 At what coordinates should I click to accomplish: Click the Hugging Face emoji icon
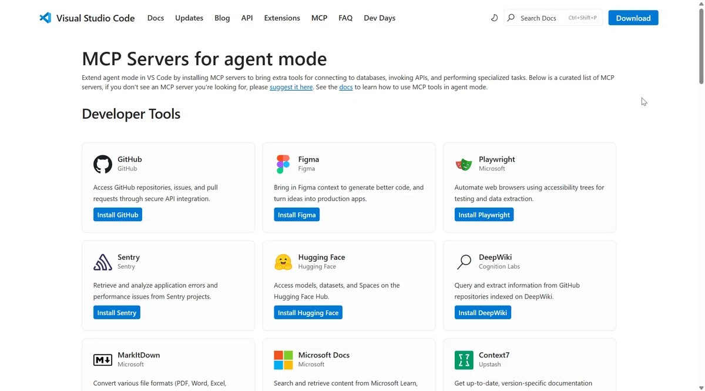coord(283,262)
